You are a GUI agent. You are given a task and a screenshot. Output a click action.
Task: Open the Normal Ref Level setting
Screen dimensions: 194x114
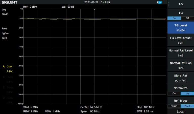click(181, 53)
